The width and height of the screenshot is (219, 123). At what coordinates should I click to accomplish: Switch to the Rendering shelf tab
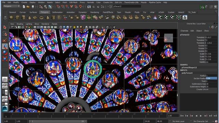pos(94,12)
